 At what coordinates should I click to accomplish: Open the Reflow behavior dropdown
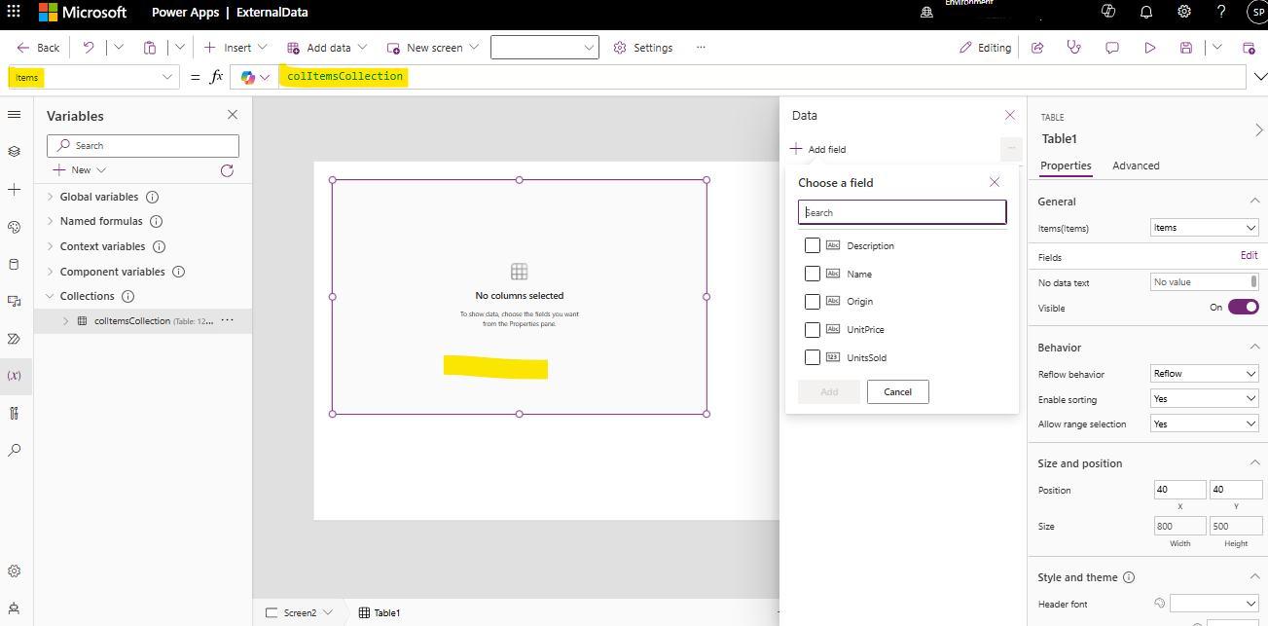click(1205, 374)
